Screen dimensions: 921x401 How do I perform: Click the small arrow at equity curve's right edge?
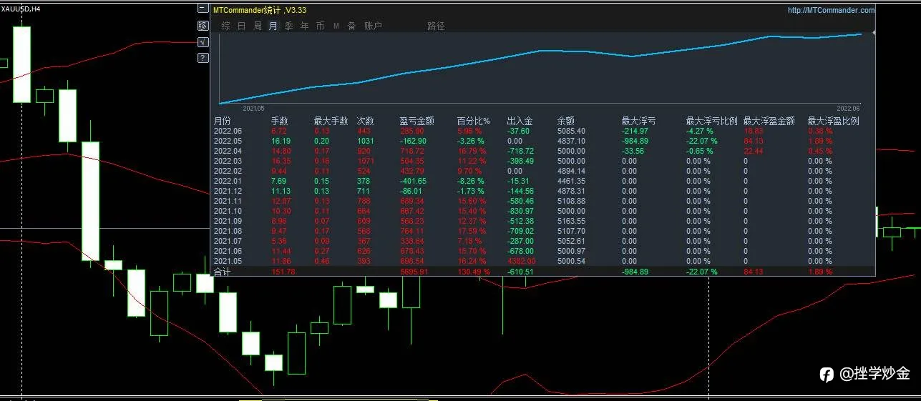click(873, 33)
